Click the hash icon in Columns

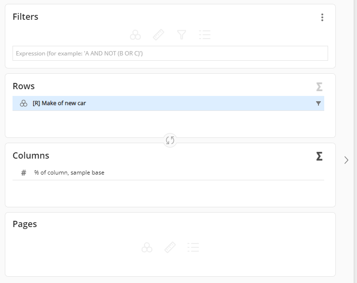[x=24, y=173]
